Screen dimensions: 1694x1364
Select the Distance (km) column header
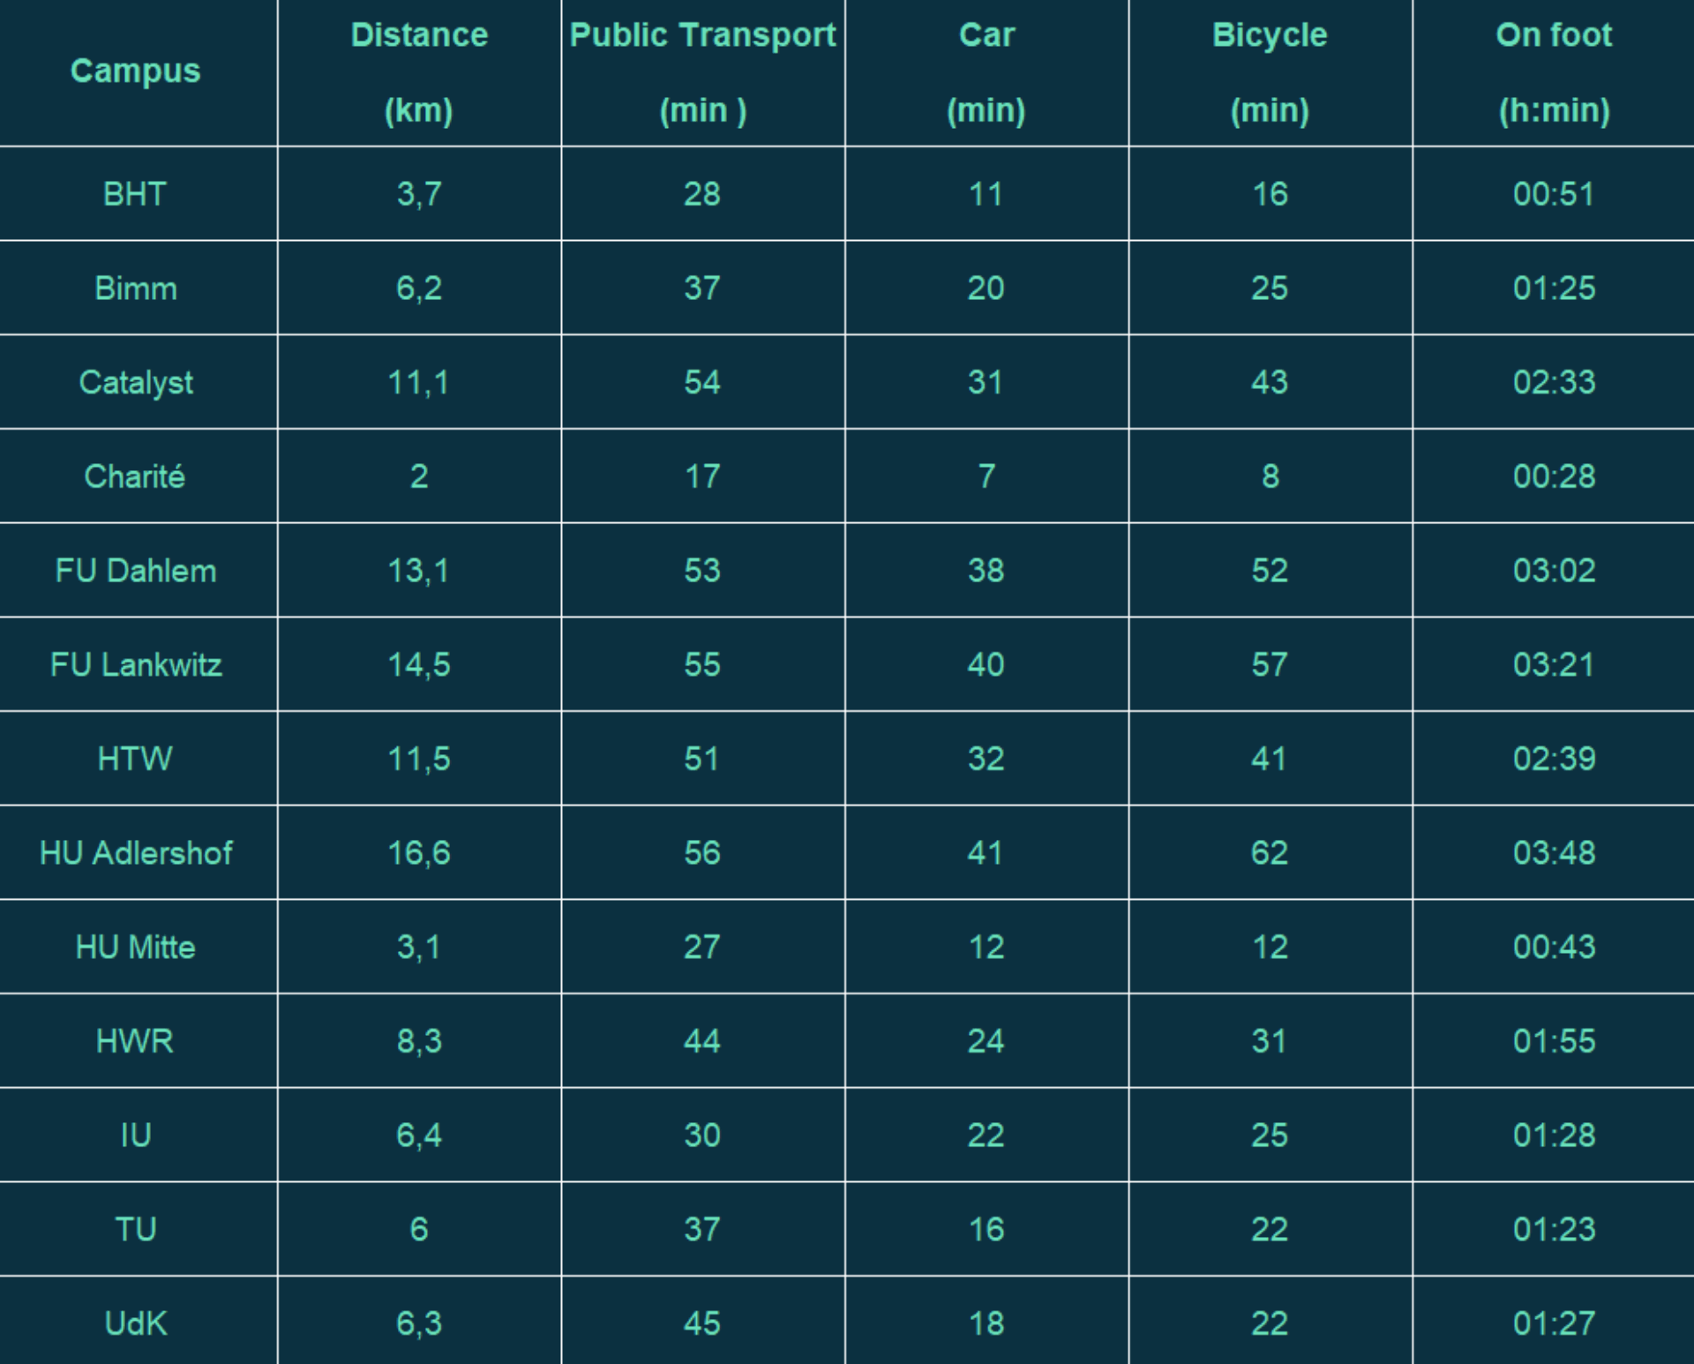point(419,71)
